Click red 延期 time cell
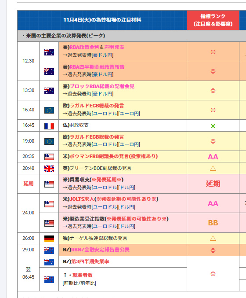The height and width of the screenshot is (298, 246). pos(28,184)
